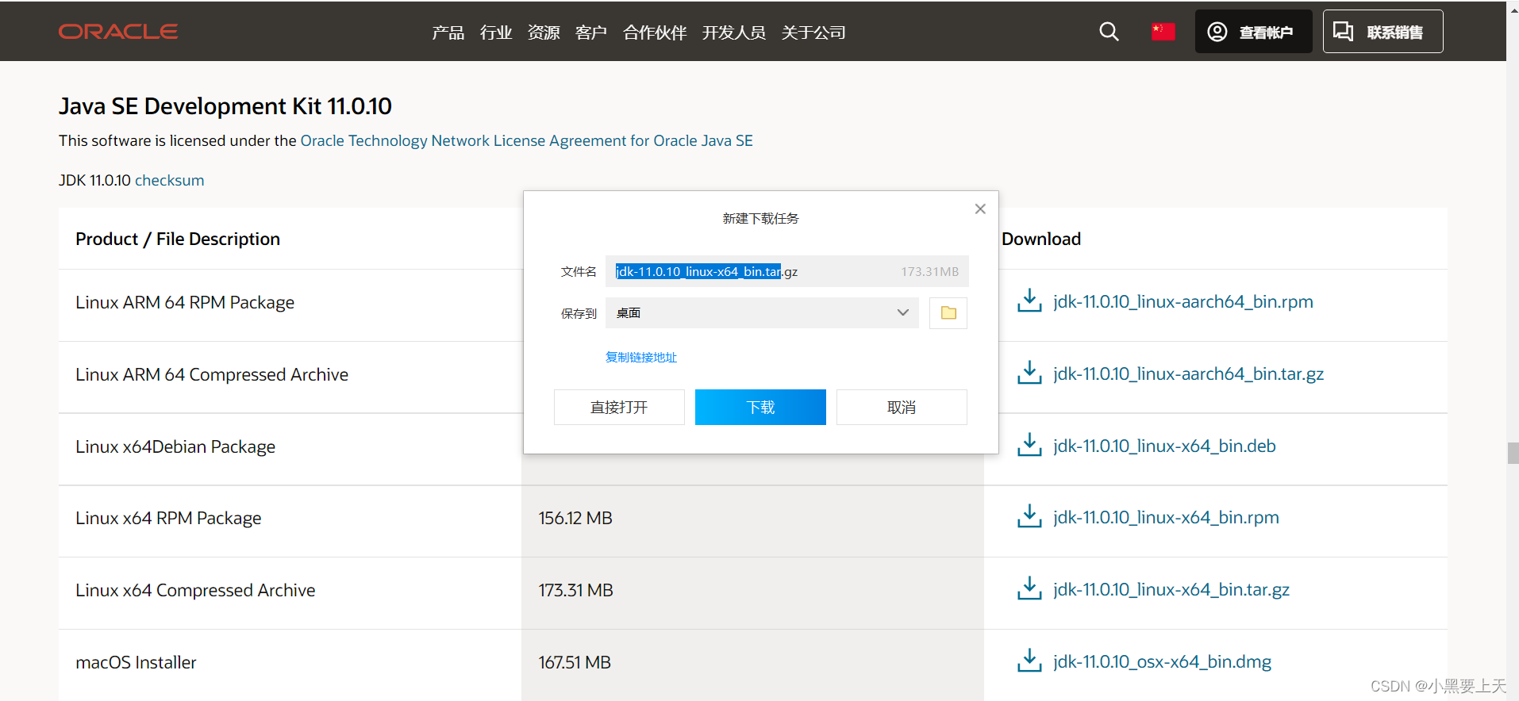Download jdk-11.0.10_osx-x64_bin.dmg link
Image resolution: width=1519 pixels, height=701 pixels.
(1162, 661)
